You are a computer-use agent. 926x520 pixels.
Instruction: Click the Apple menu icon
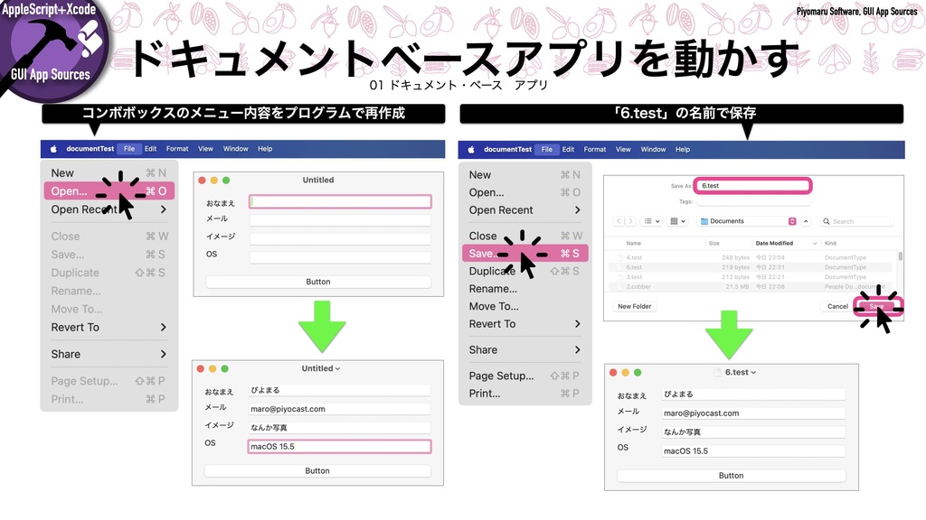[x=54, y=149]
